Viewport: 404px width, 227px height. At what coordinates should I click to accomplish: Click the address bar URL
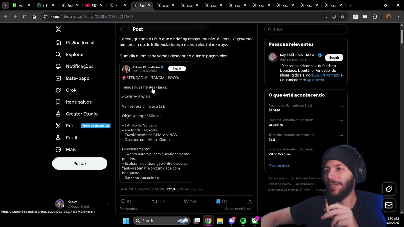click(92, 16)
